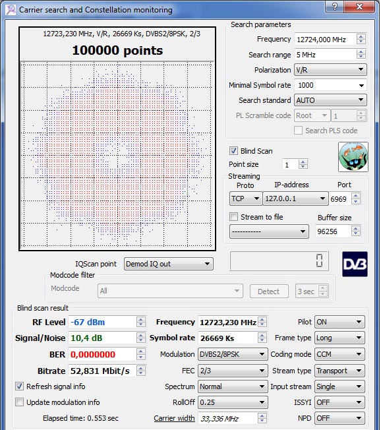The height and width of the screenshot is (430, 381).
Task: Click the Carrier width link
Action: [x=174, y=418]
